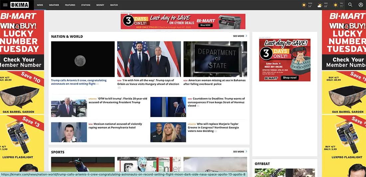Click the Sports See More arrow
Image resolution: width=366 pixels, height=177 pixels.
pos(246,152)
